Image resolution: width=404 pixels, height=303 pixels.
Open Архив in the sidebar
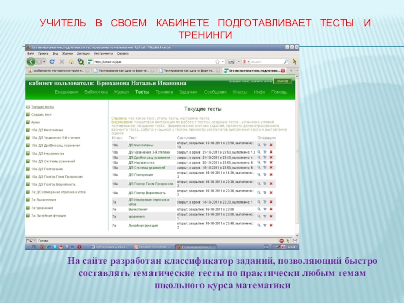point(35,122)
